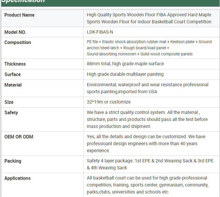
Task: Click the Product Name label cell
Action: (x=20, y=15)
